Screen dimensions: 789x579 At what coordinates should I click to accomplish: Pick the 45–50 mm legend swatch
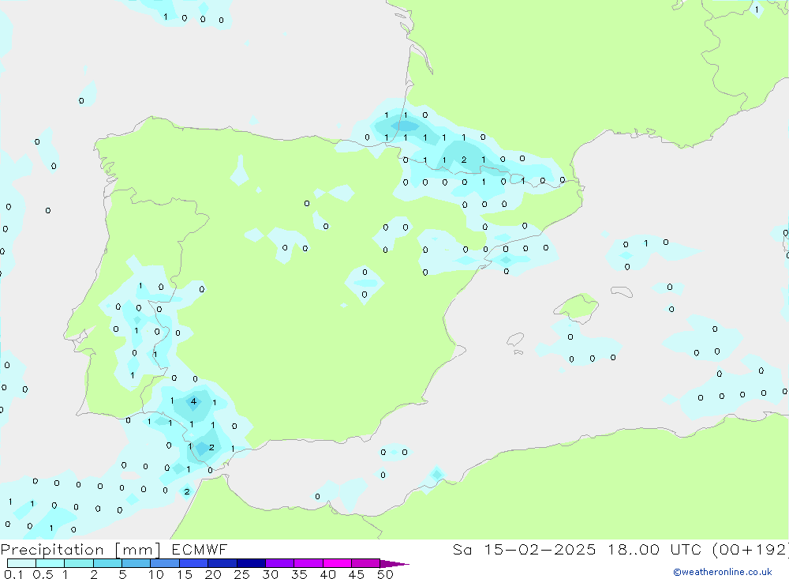tap(365, 563)
